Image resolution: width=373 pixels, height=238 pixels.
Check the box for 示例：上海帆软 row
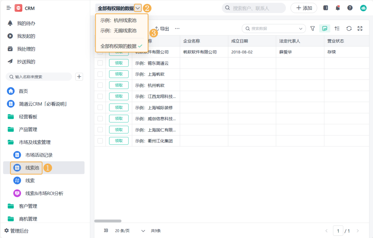click(100, 74)
